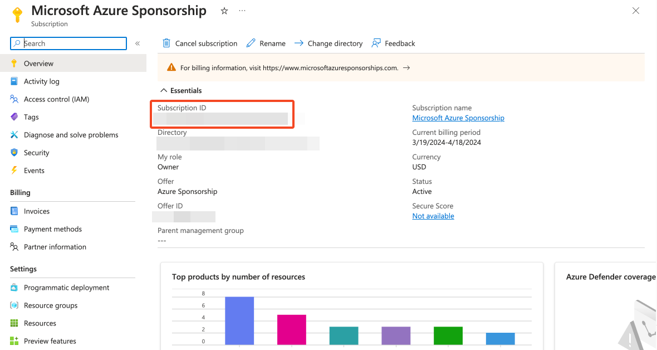Open Payment methods
657x350 pixels.
pos(53,229)
